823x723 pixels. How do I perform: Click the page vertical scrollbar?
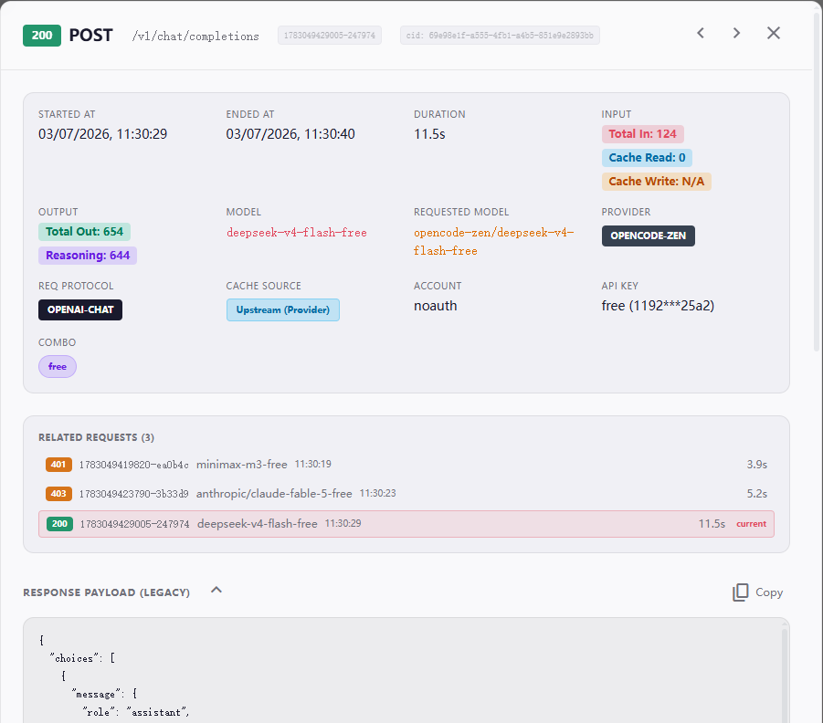pos(817,178)
